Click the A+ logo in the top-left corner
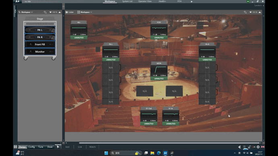The image size is (278, 156). [17, 2]
